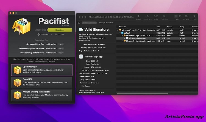The image size is (206, 122).
Task: Click the Date Modified 29 Oct 2021 value
Action: click(99, 74)
